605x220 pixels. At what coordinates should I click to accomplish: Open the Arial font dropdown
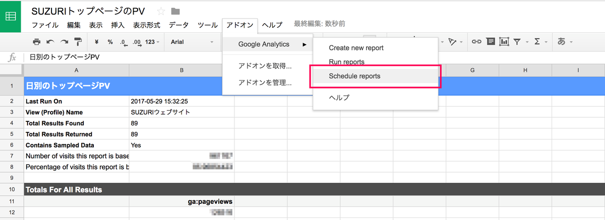point(192,42)
